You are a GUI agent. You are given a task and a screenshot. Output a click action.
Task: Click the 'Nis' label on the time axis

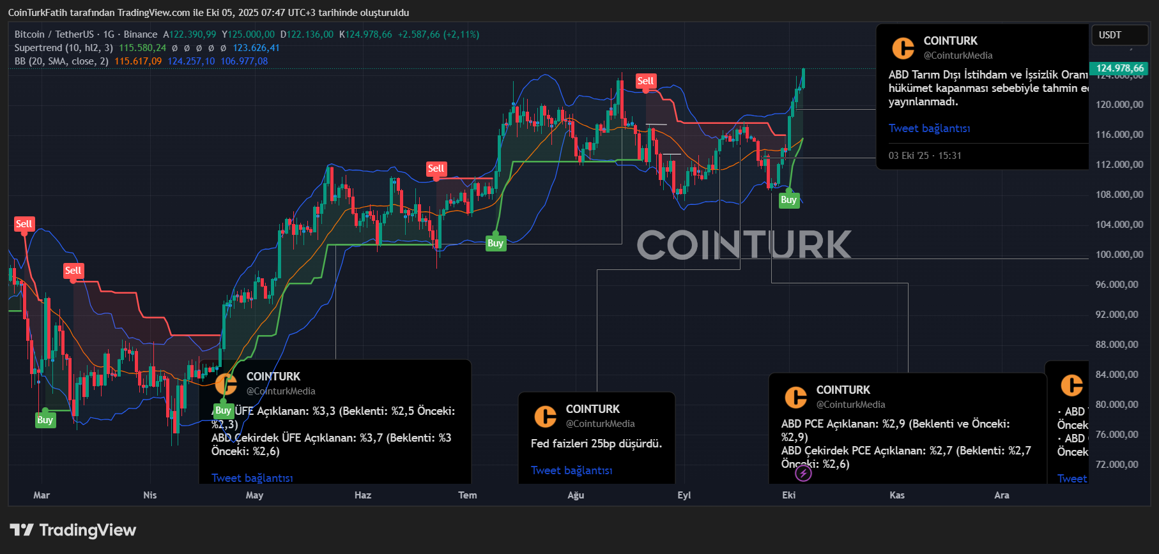tap(150, 495)
